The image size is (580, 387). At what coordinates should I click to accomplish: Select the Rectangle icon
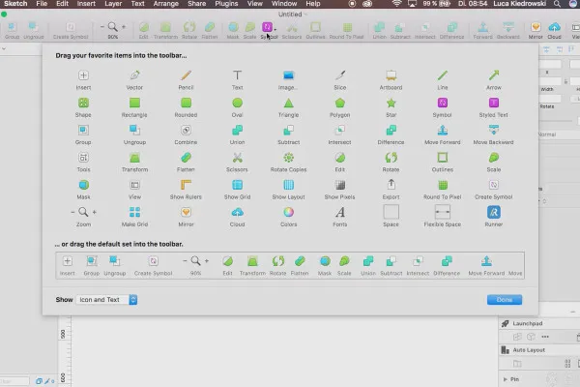coord(134,103)
